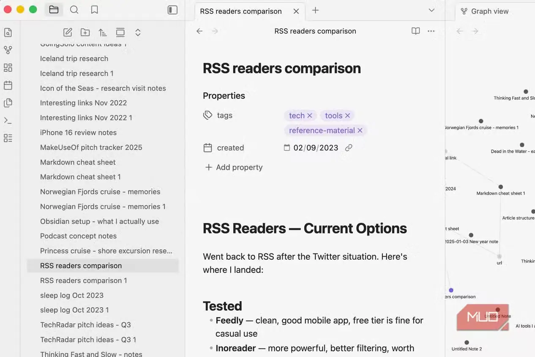Viewport: 535px width, 357px height.
Task: Click the Tested heading in note
Action: [222, 306]
